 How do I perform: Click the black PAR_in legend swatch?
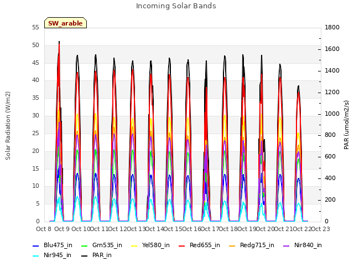(x=84, y=256)
